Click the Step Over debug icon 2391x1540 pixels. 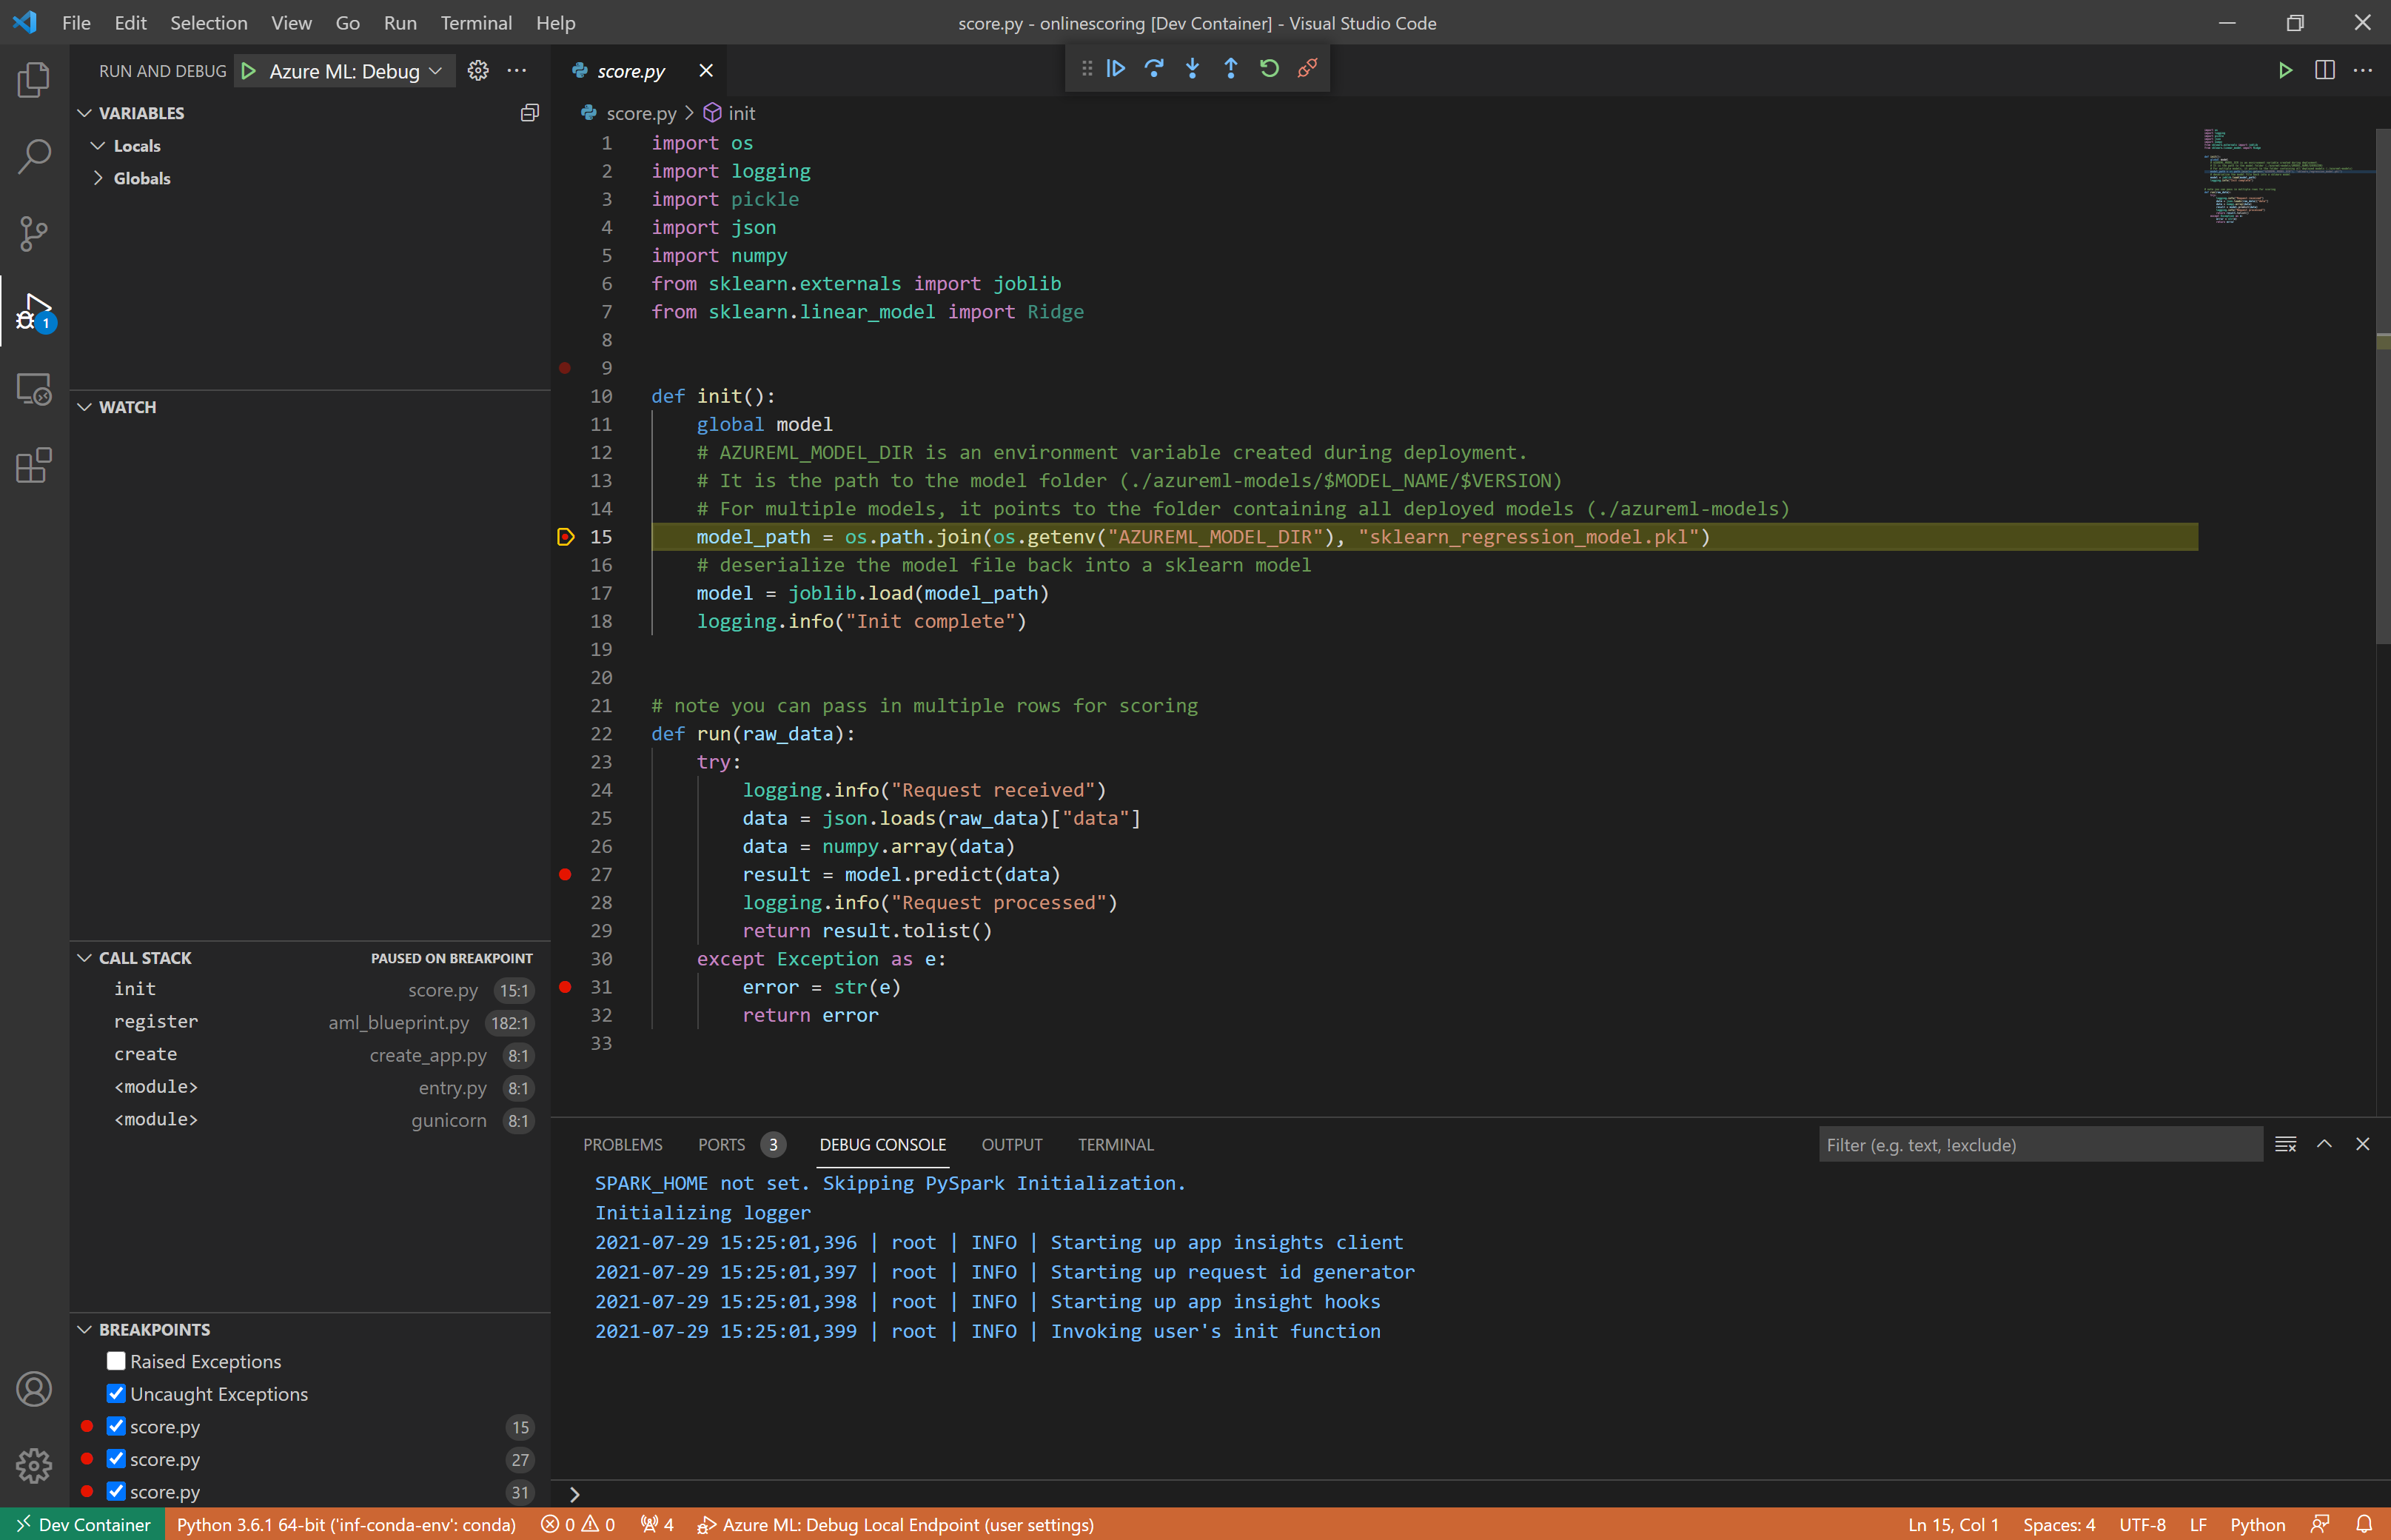tap(1155, 69)
